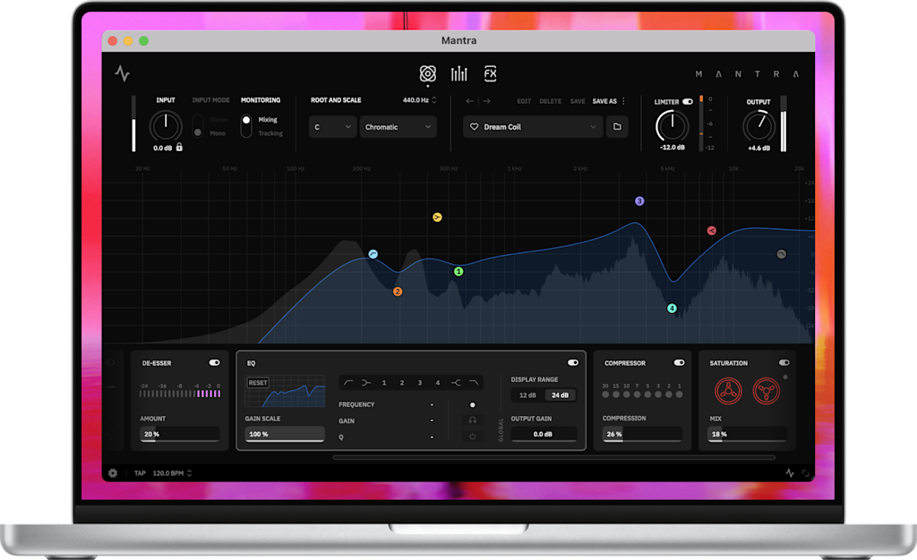Switch to the FX view tab
The image size is (917, 560).
(490, 73)
